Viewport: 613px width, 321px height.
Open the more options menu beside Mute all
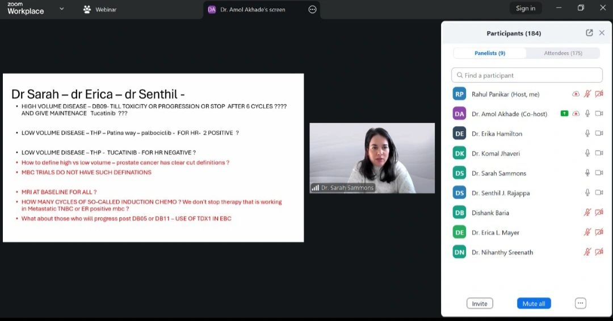(580, 303)
